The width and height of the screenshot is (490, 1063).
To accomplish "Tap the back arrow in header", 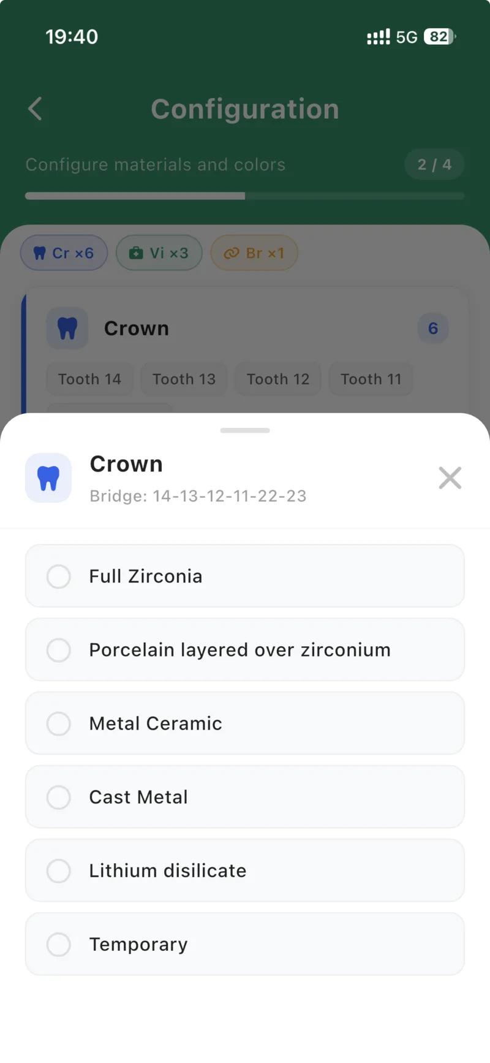I will [x=36, y=109].
